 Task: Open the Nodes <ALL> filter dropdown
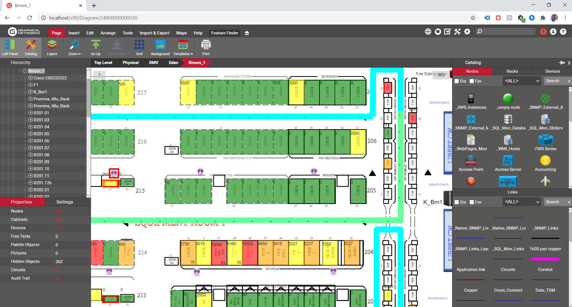522,81
